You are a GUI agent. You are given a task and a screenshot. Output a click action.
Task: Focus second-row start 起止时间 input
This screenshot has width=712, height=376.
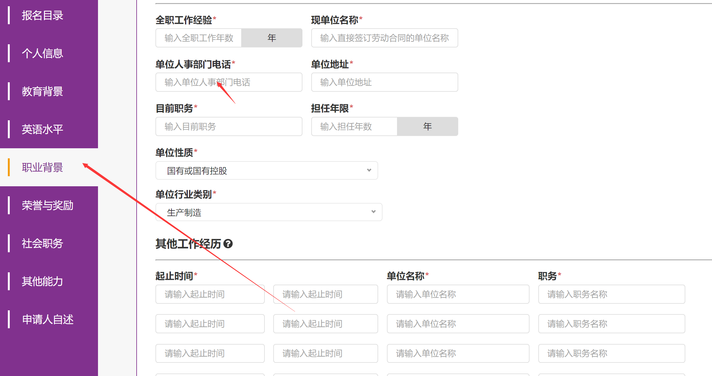[x=210, y=324]
